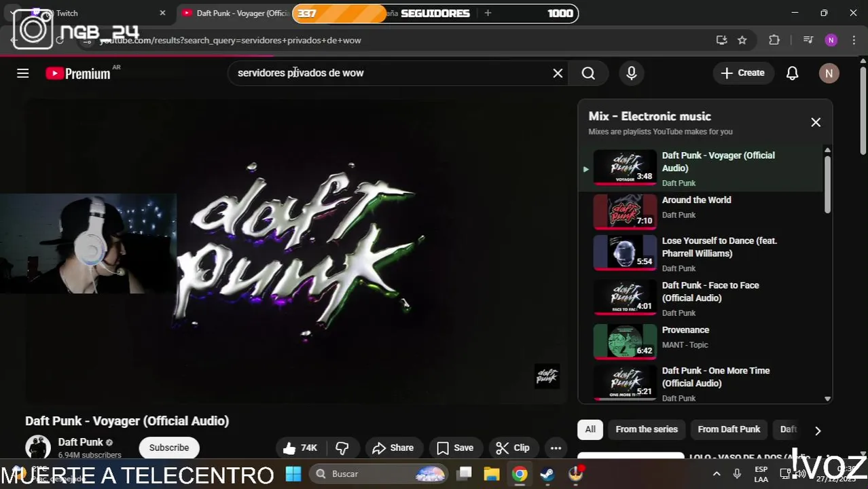Play Lose Yourself to Dance thumbnail
The image size is (868, 489).
click(625, 253)
